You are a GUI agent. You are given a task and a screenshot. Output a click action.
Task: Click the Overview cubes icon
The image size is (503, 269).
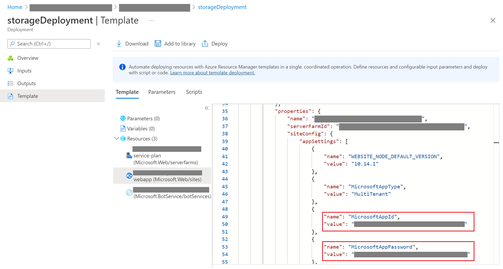click(11, 58)
